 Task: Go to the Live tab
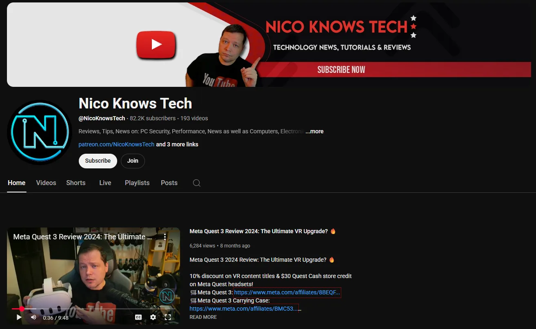click(x=105, y=183)
